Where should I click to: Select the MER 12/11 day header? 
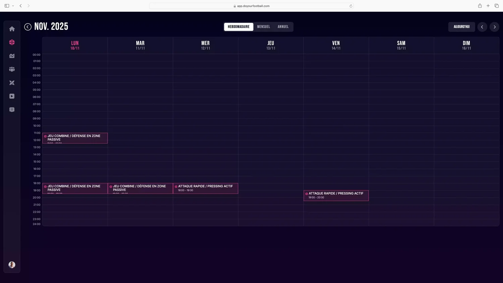click(206, 45)
